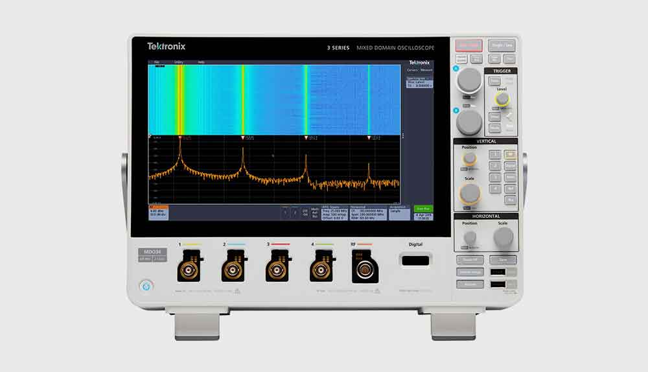Screen dimensions: 648x372
Task: Toggle the channel 2 vertical button
Action: [494, 166]
